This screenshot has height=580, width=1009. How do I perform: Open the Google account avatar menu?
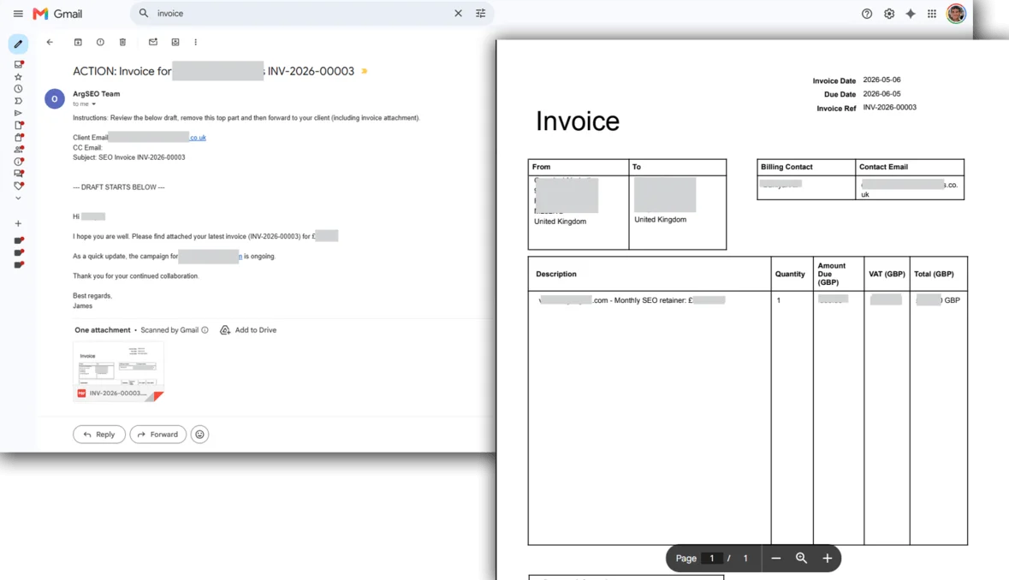[956, 14]
